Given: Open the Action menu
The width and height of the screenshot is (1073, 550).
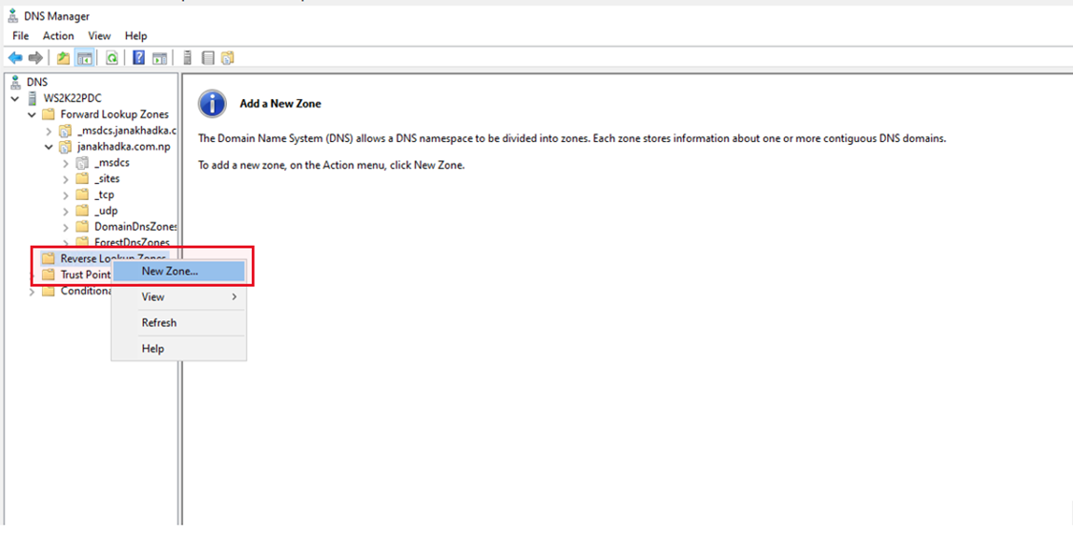Looking at the screenshot, I should click(x=58, y=35).
